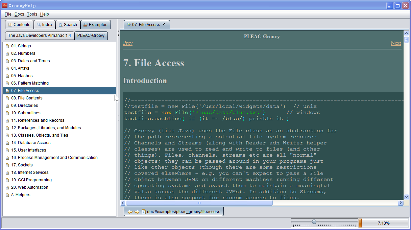
Task: Click the page icon of 09. Directories
Action: click(7, 106)
